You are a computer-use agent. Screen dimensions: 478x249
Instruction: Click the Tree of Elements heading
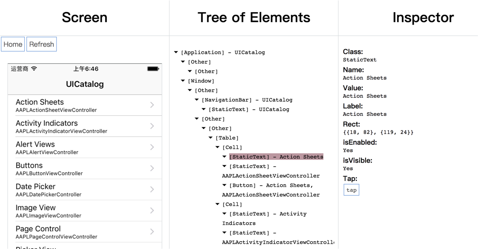[x=254, y=17]
